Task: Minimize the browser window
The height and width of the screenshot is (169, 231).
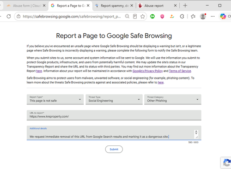Action: (207, 6)
